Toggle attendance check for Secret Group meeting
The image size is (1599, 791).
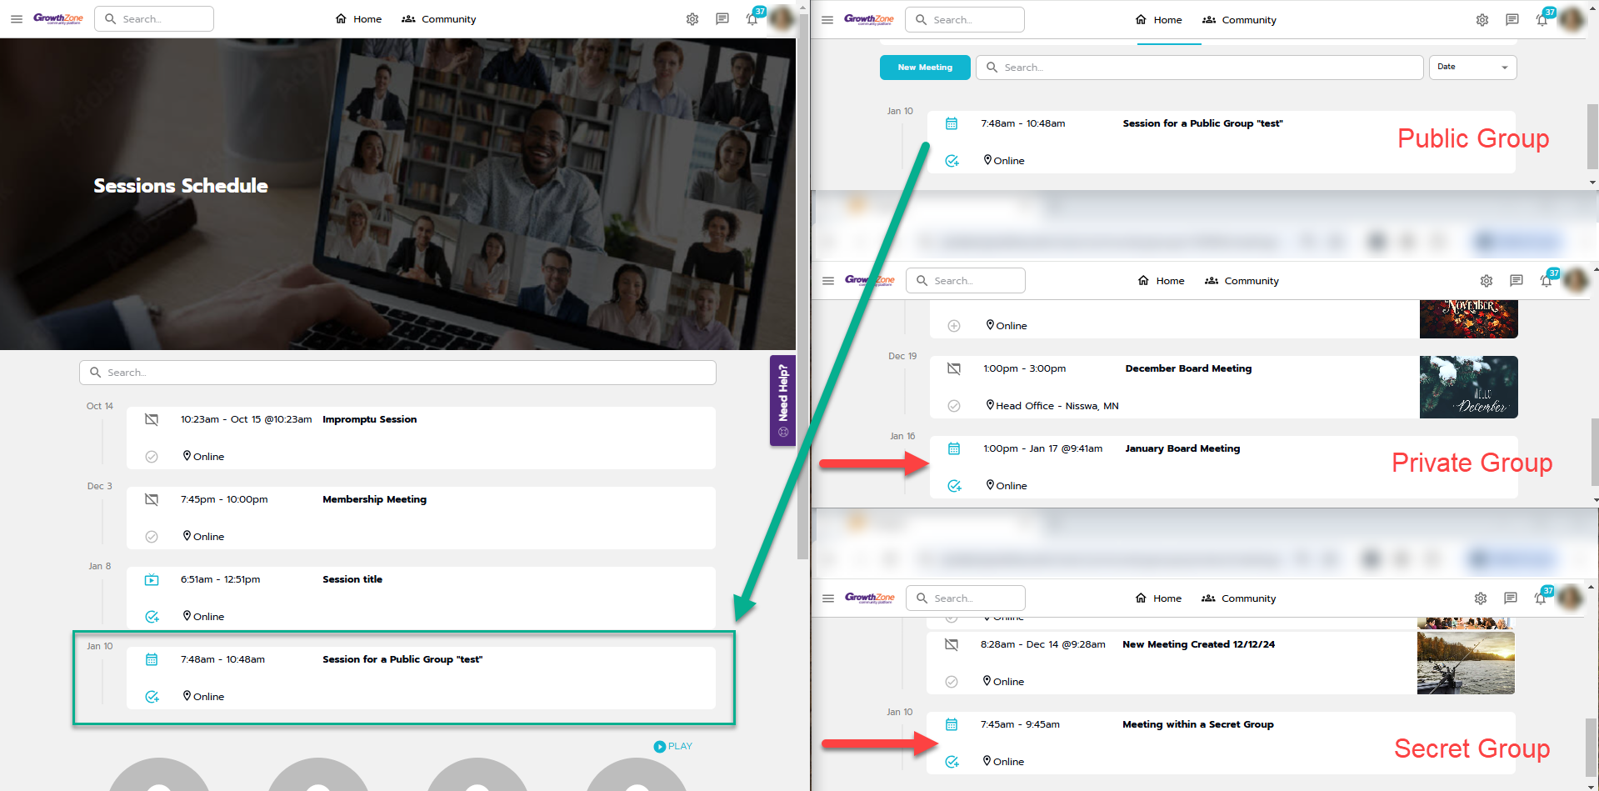click(x=952, y=762)
